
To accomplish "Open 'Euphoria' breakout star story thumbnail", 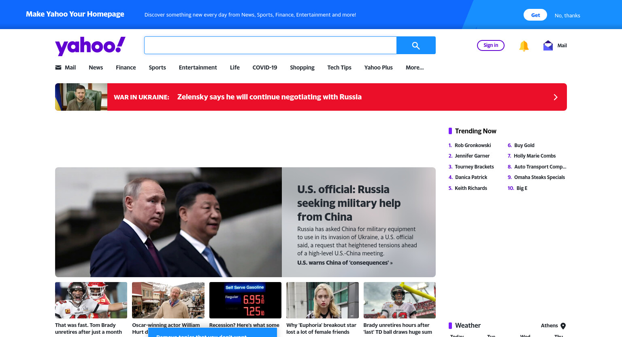I will 322,300.
